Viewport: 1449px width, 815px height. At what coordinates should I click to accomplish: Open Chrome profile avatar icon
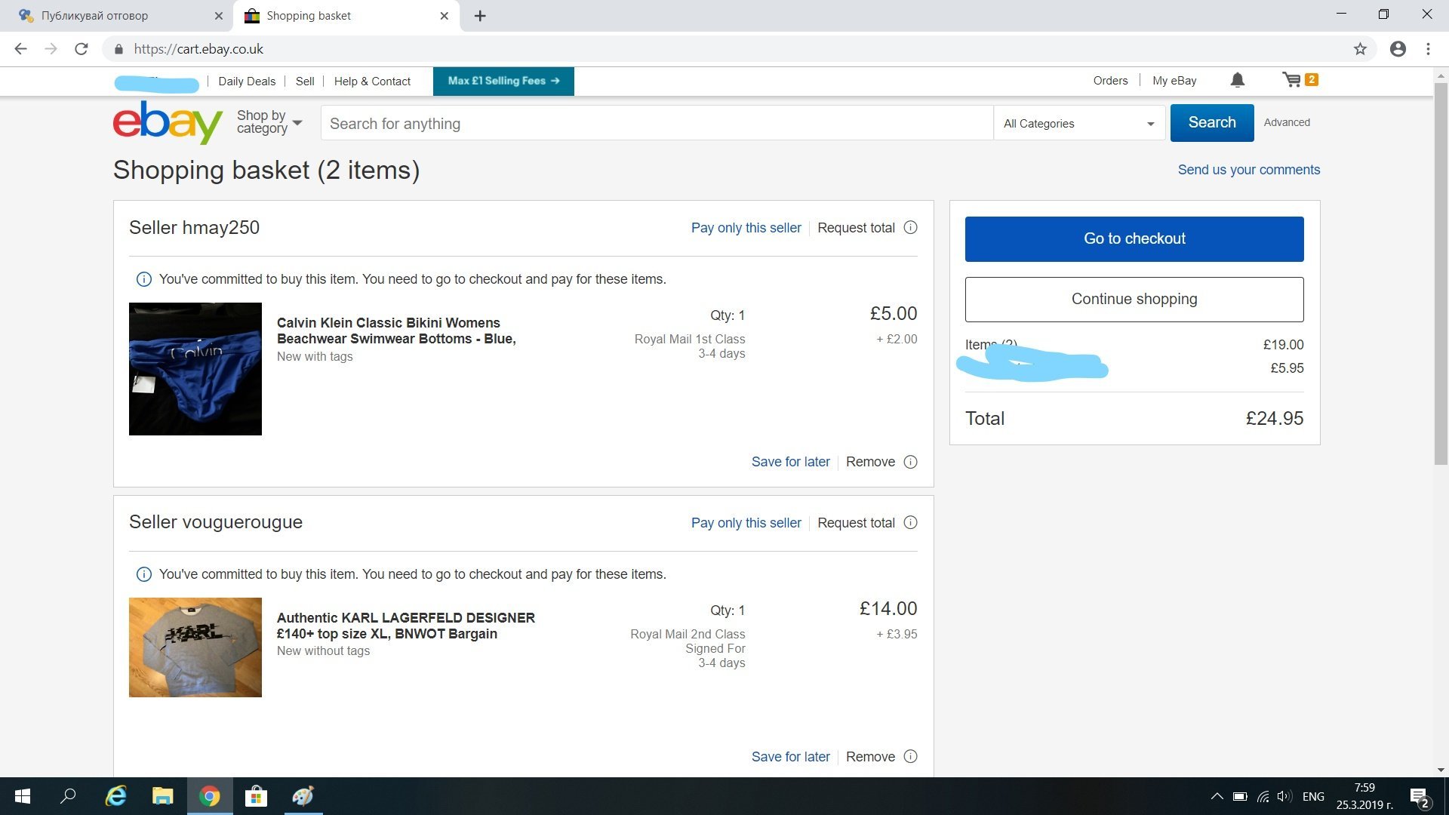(1398, 49)
